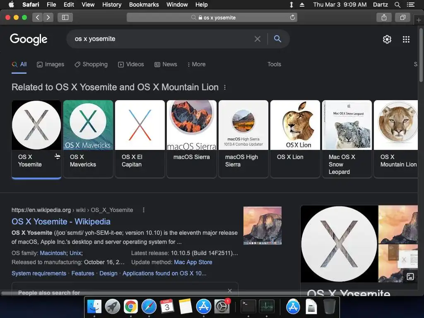Expand the More search categories
This screenshot has height=318, width=424.
click(x=196, y=64)
